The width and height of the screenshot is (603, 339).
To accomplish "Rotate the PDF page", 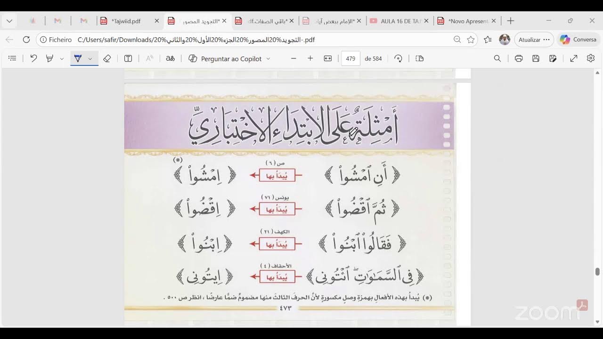I will click(399, 58).
